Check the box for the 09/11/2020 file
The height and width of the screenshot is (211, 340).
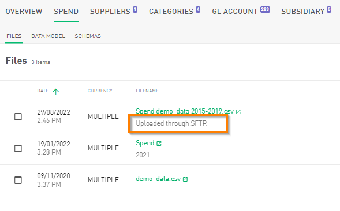coord(18,180)
